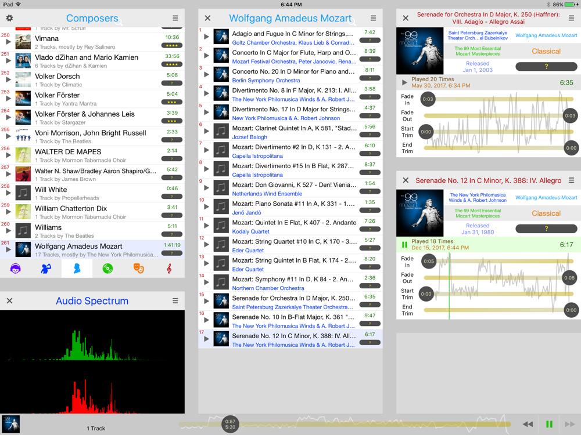This screenshot has width=581, height=435.
Task: Open menu for Serenade No. 12 track panel
Action: coord(571,180)
